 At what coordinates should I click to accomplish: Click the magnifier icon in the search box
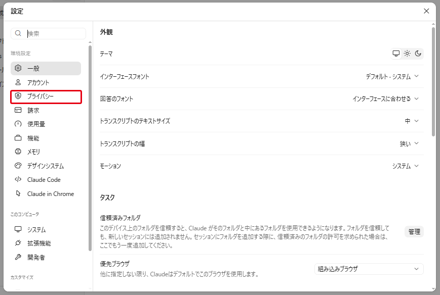click(18, 33)
